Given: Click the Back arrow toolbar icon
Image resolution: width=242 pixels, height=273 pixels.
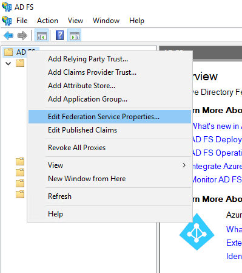Looking at the screenshot, I should tap(8, 36).
